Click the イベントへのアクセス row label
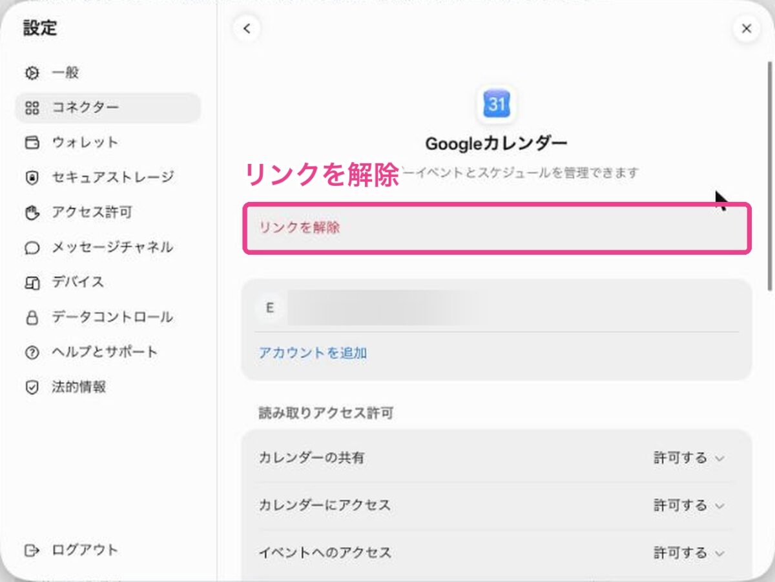 click(x=325, y=553)
